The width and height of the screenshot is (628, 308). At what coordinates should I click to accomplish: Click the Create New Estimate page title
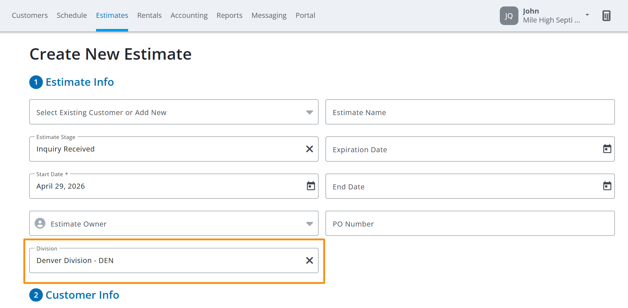pyautogui.click(x=111, y=54)
